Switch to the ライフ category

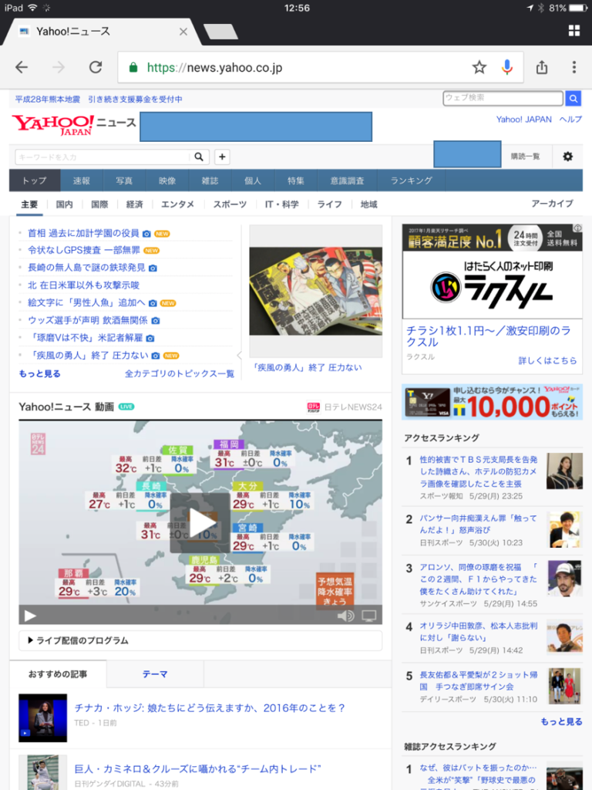coord(330,204)
